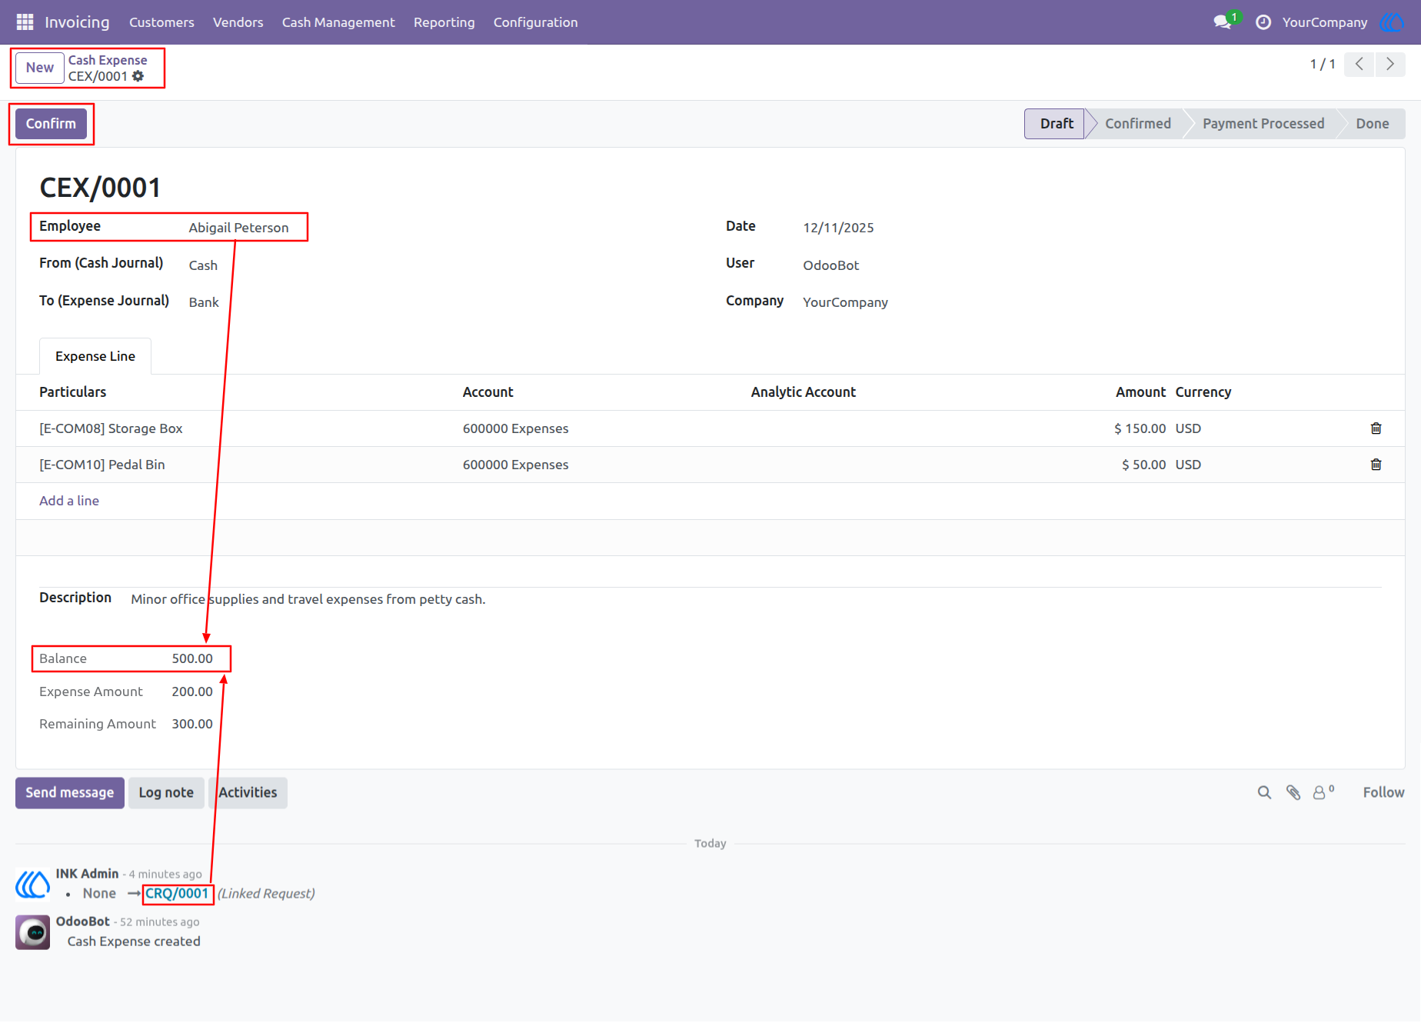Go to previous record arrow
This screenshot has height=1023, width=1421.
(1359, 64)
